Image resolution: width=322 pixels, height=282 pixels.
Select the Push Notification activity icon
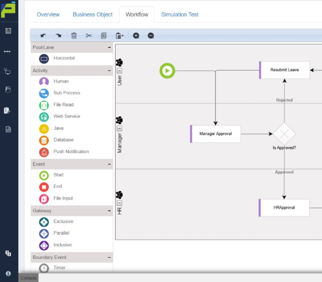tap(44, 153)
